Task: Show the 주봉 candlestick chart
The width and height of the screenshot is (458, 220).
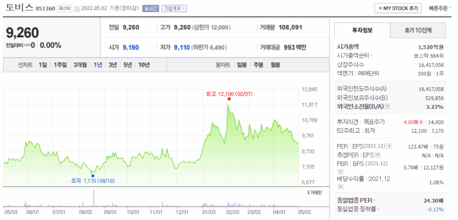Action: [258, 65]
